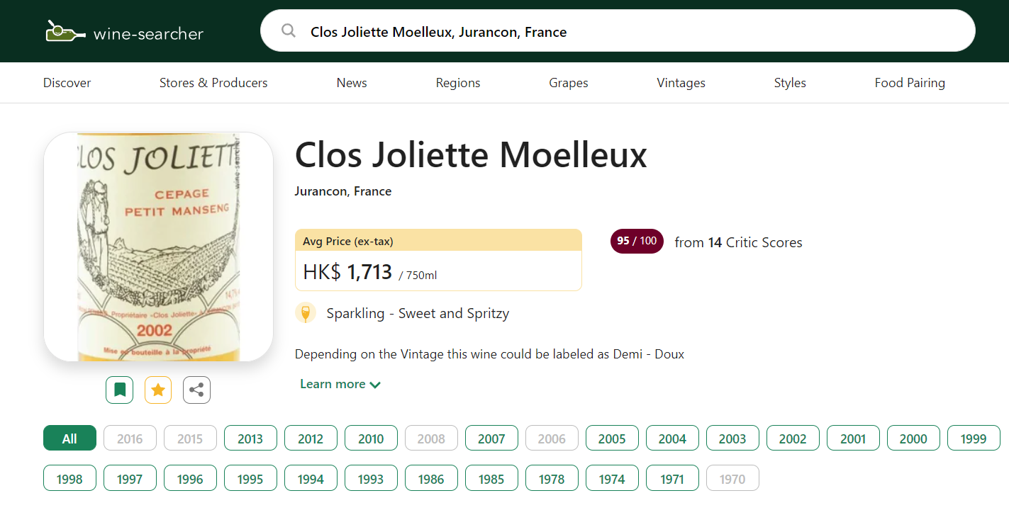
Task: Click the Clos Joliette bottle label image
Action: 158,247
